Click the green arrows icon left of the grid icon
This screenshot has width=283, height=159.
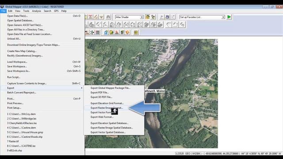92,32
